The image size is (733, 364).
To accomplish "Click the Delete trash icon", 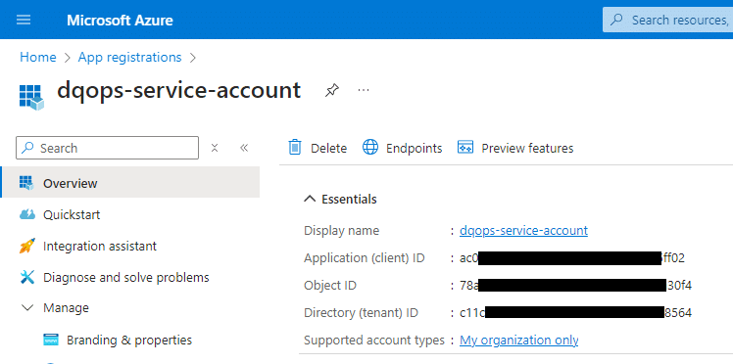I will [295, 148].
